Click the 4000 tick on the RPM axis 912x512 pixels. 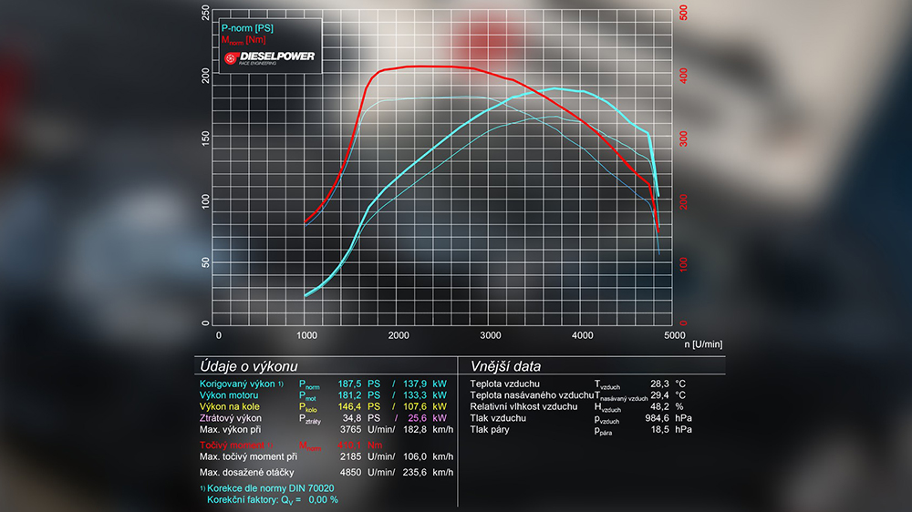click(x=583, y=335)
